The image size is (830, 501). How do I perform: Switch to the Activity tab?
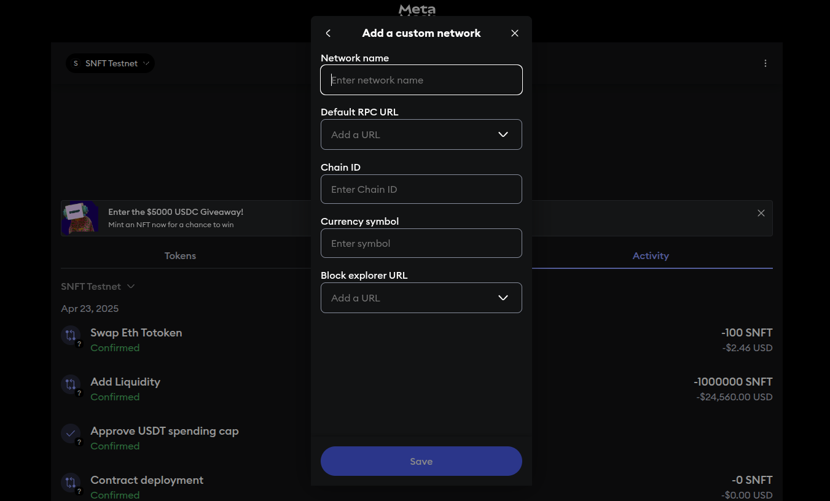coord(651,255)
